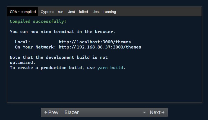This screenshot has width=208, height=120.
Task: Click the 'Local:' label
Action: click(23, 42)
